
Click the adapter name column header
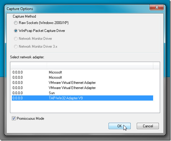[x=100, y=66]
